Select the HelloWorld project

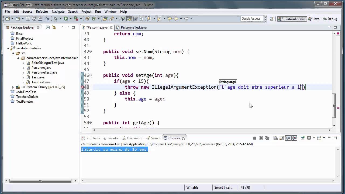click(24, 43)
